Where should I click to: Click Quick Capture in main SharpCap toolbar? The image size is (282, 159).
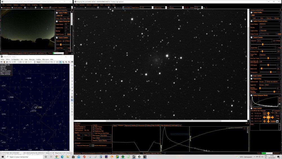tap(90, 7)
